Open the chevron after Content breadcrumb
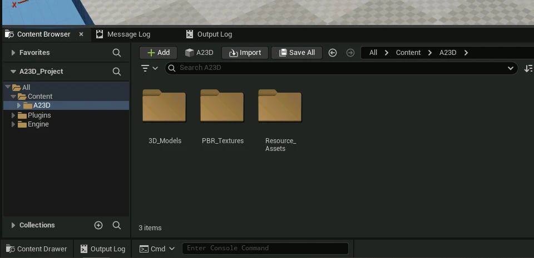The width and height of the screenshot is (534, 258). click(x=430, y=53)
